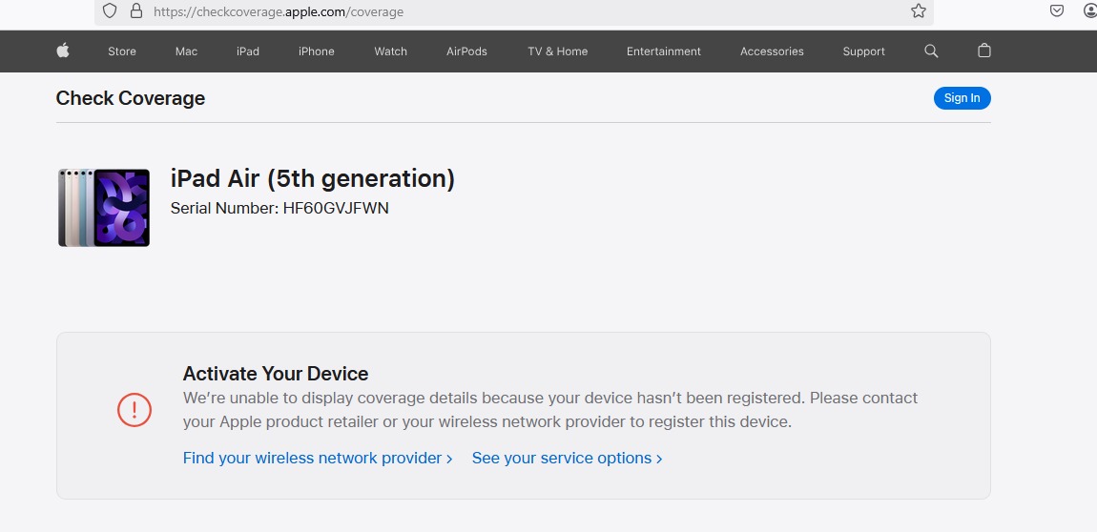Open the Accessories menu

772,51
